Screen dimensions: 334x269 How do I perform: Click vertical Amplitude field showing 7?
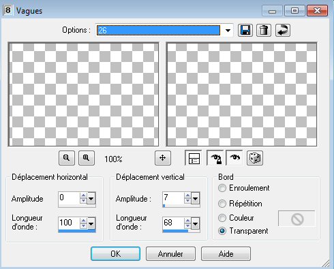tap(173, 198)
